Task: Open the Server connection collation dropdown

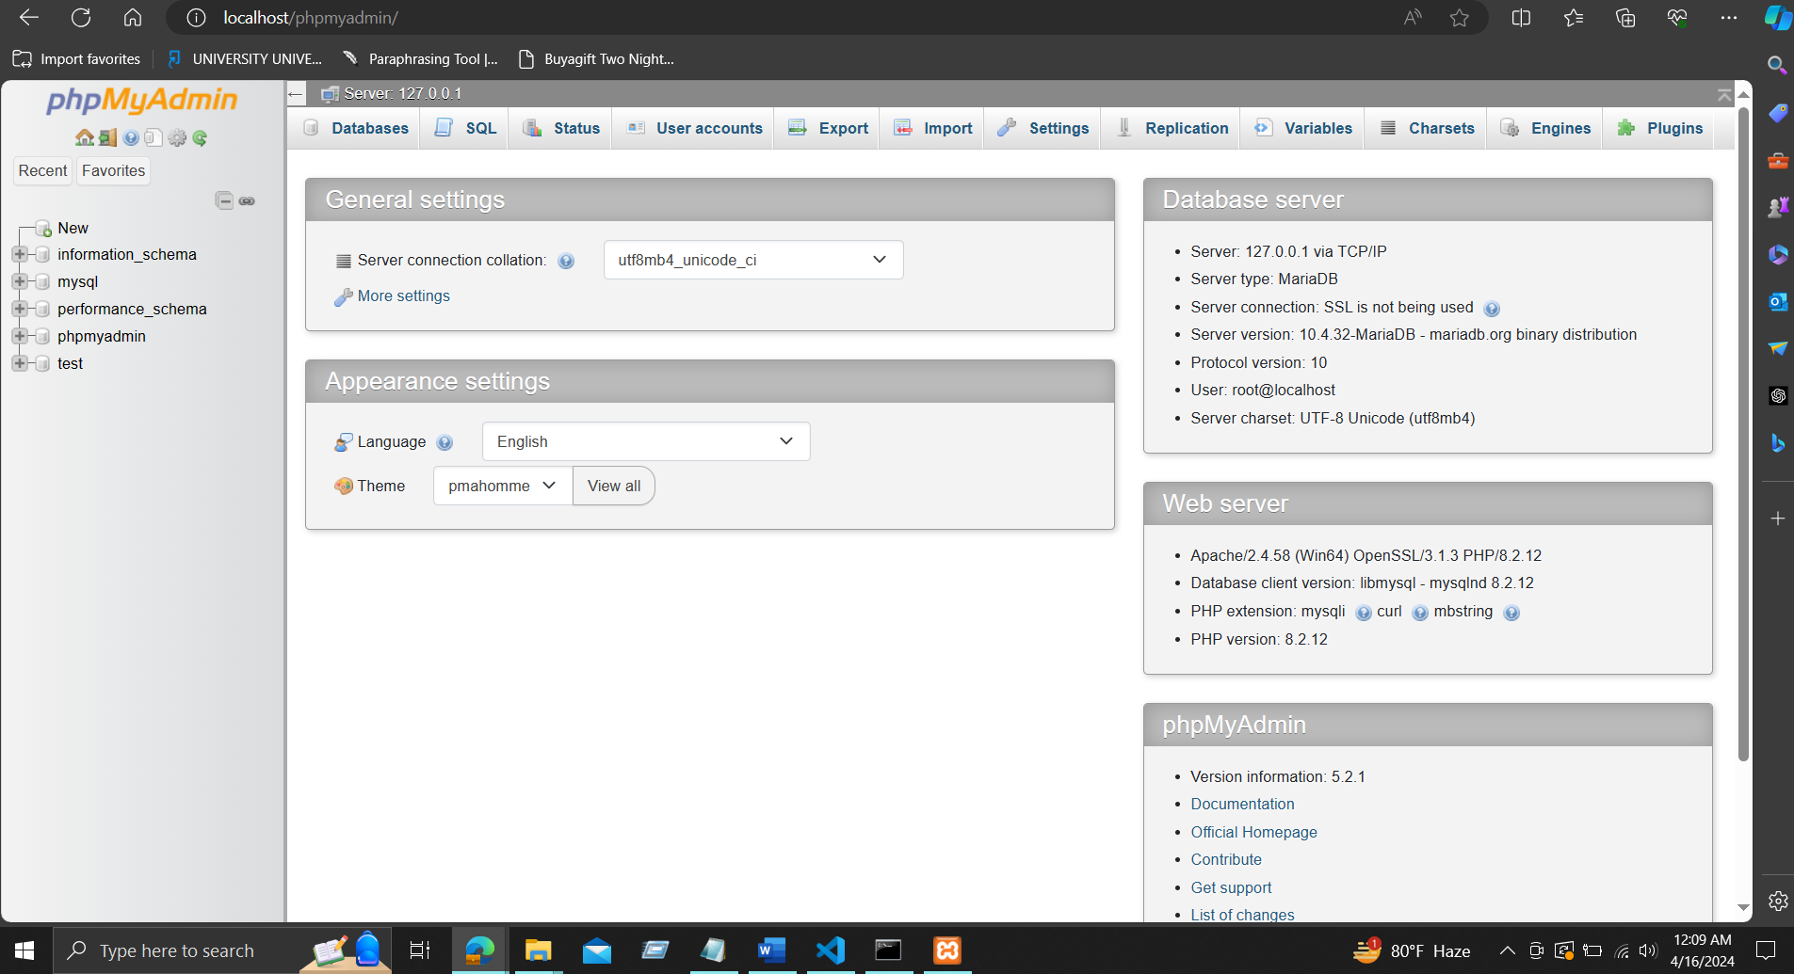Action: click(x=753, y=260)
